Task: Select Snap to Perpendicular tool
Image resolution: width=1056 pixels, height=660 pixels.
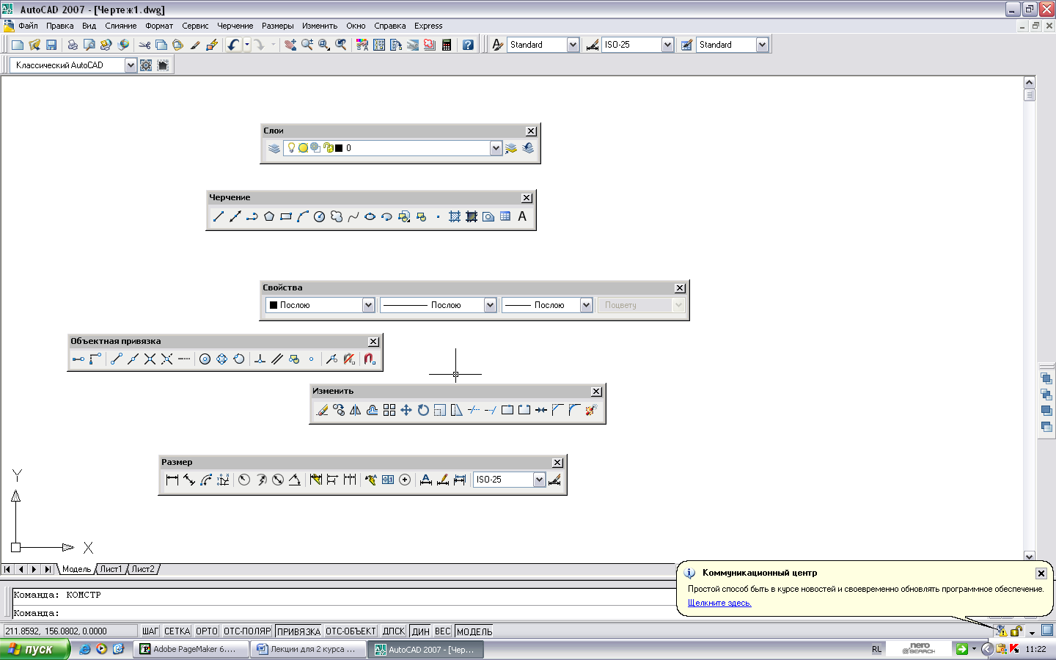Action: click(x=260, y=359)
